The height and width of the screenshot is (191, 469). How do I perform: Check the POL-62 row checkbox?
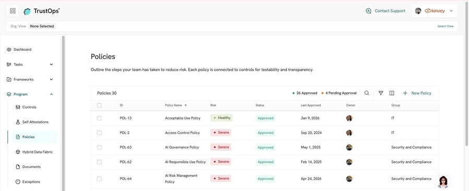[x=99, y=162]
